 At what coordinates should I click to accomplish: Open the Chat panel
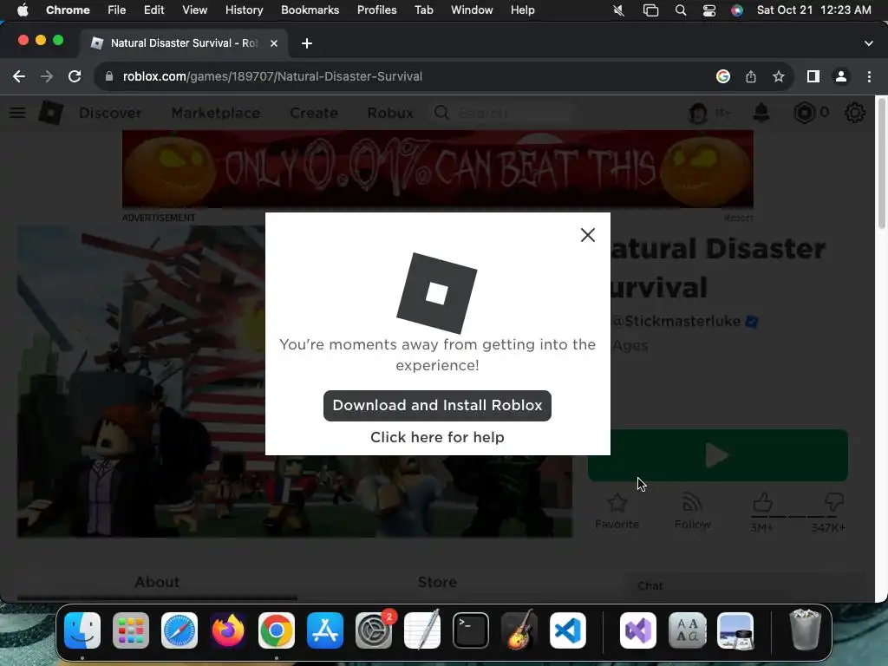tap(745, 586)
